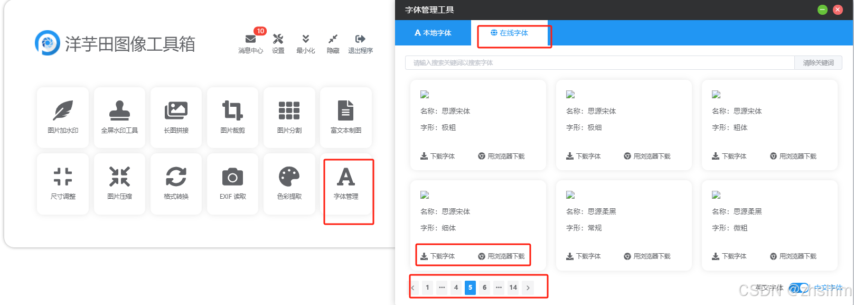The height and width of the screenshot is (305, 854).
Task: Go to the previous page arrow
Action: (413, 288)
